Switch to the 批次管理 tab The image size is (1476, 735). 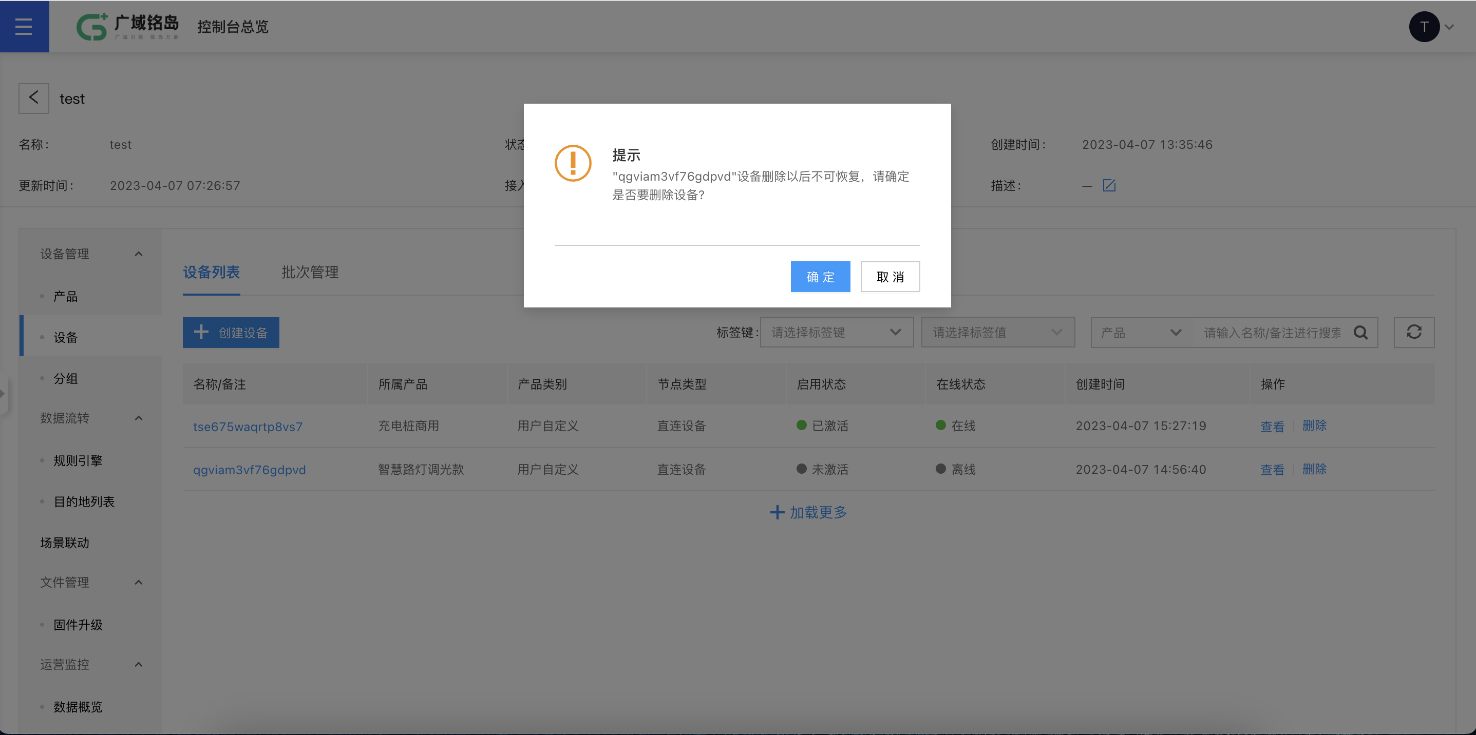click(x=310, y=273)
